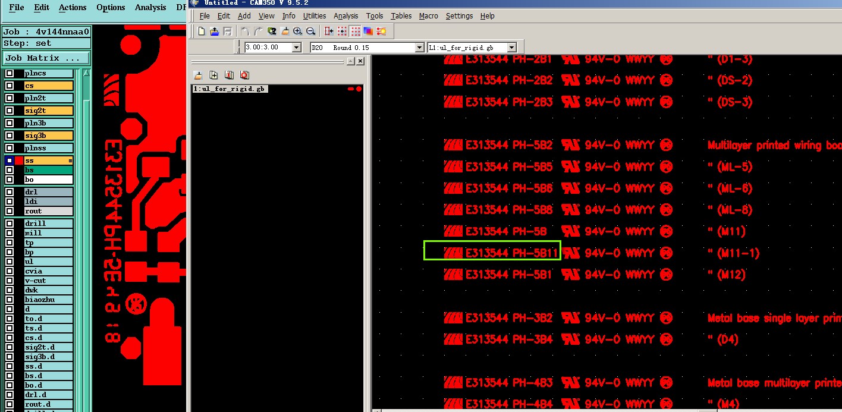The image size is (842, 412).
Task: Click the Job Matrix ... button
Action: [x=46, y=58]
